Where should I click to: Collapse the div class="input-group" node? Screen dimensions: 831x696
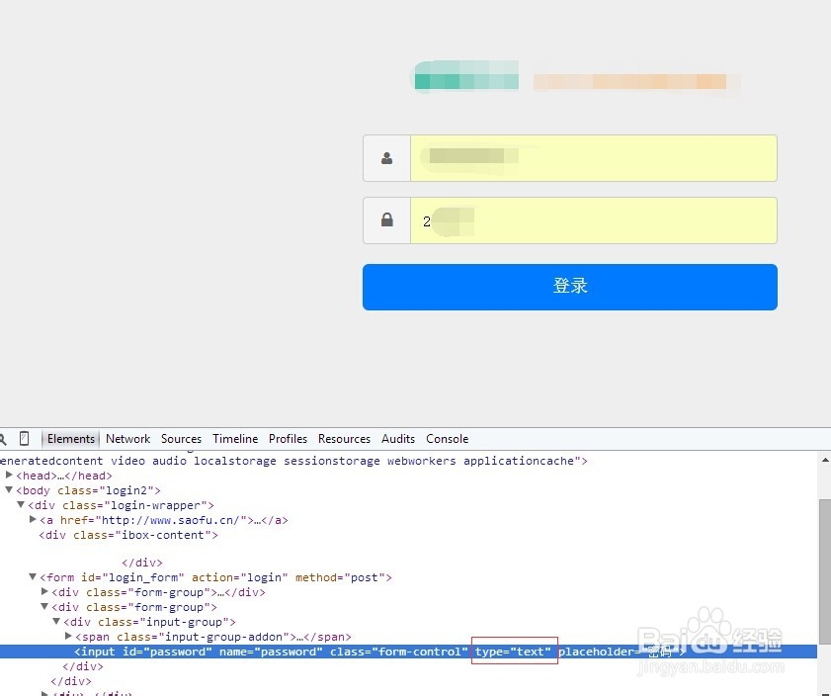[56, 621]
